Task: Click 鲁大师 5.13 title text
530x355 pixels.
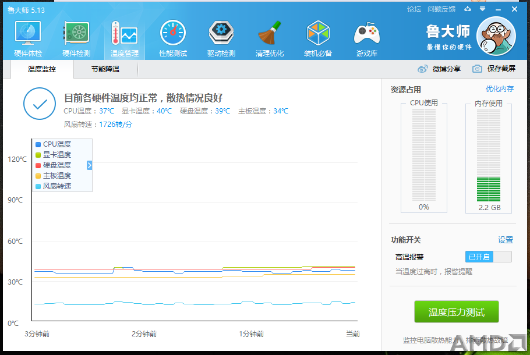Action: [26, 10]
